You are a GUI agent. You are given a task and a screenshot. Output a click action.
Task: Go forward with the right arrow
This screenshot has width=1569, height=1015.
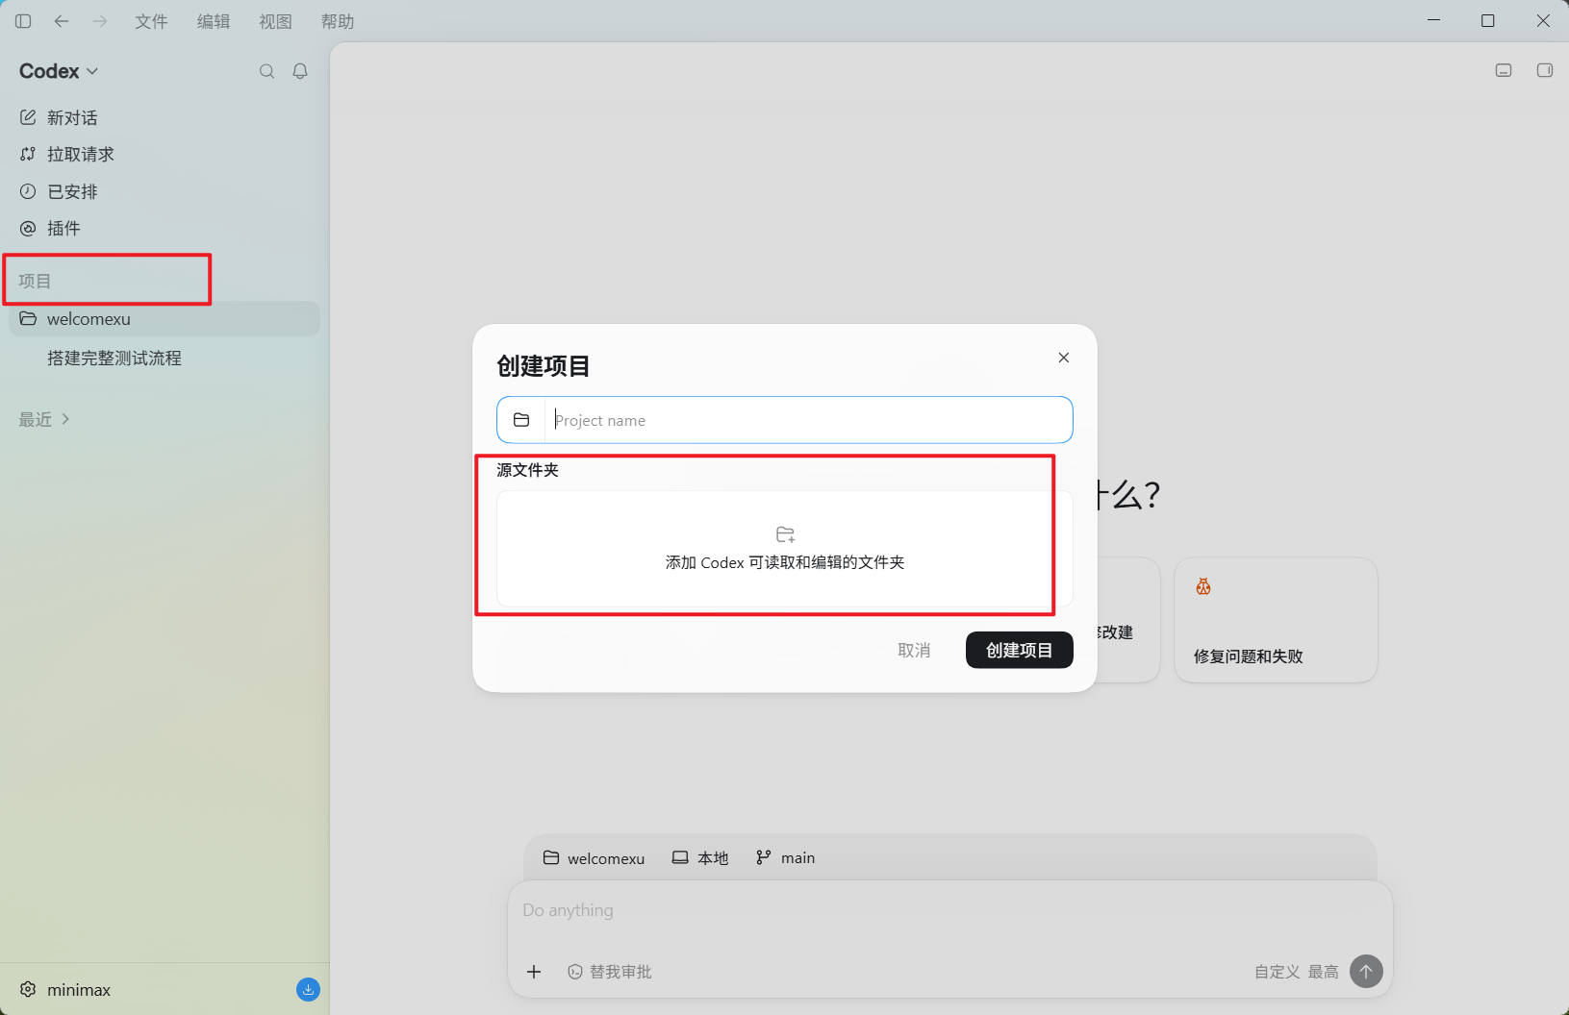[x=100, y=21]
